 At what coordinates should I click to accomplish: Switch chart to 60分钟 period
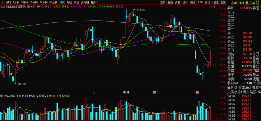coord(54,2)
